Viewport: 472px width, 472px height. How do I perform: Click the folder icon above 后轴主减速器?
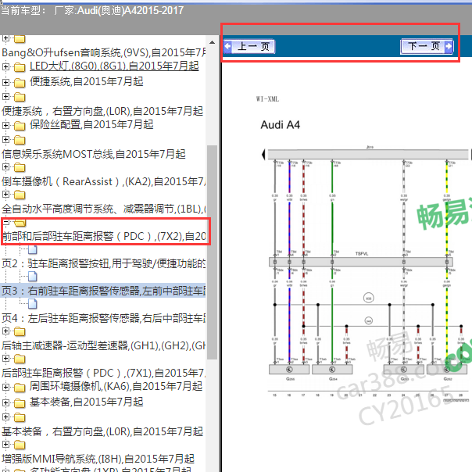point(20,331)
